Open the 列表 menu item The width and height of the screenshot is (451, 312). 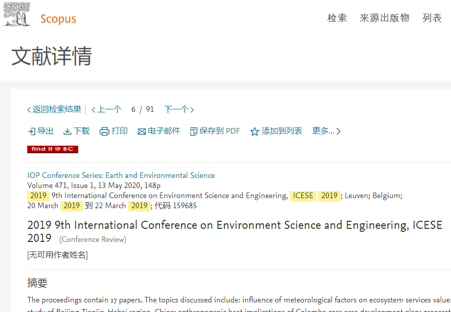pos(432,18)
